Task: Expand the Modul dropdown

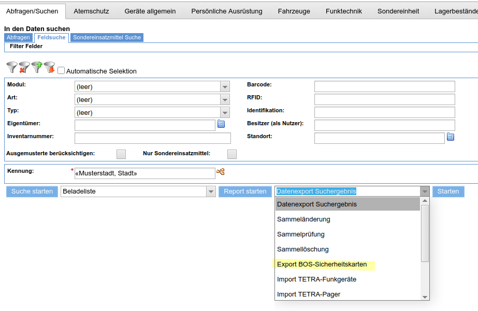Action: point(225,87)
